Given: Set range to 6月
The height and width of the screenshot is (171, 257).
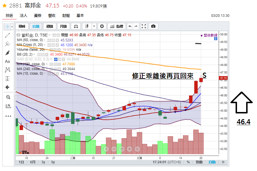Looking at the screenshot, I should tap(33, 162).
